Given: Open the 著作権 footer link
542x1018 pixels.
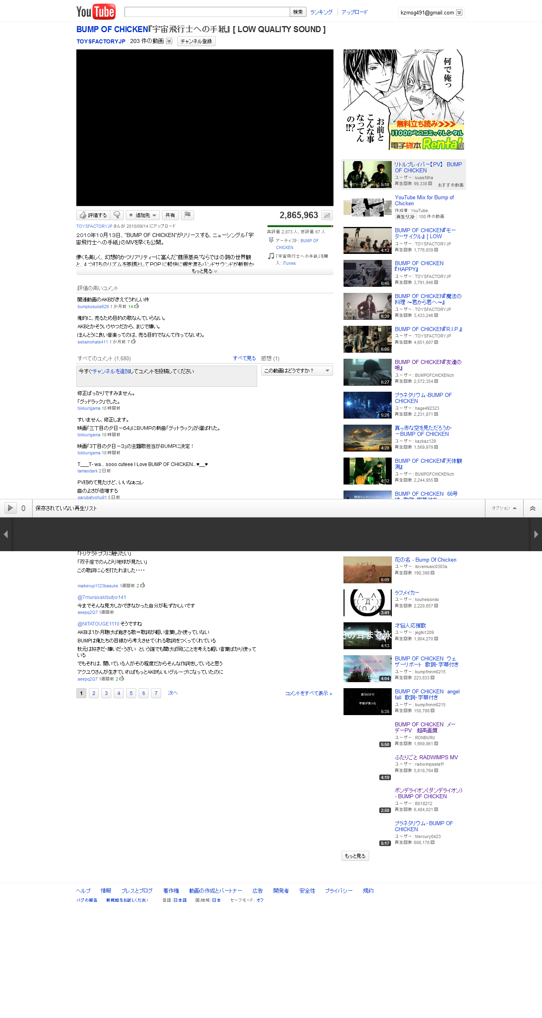Looking at the screenshot, I should pos(171,891).
